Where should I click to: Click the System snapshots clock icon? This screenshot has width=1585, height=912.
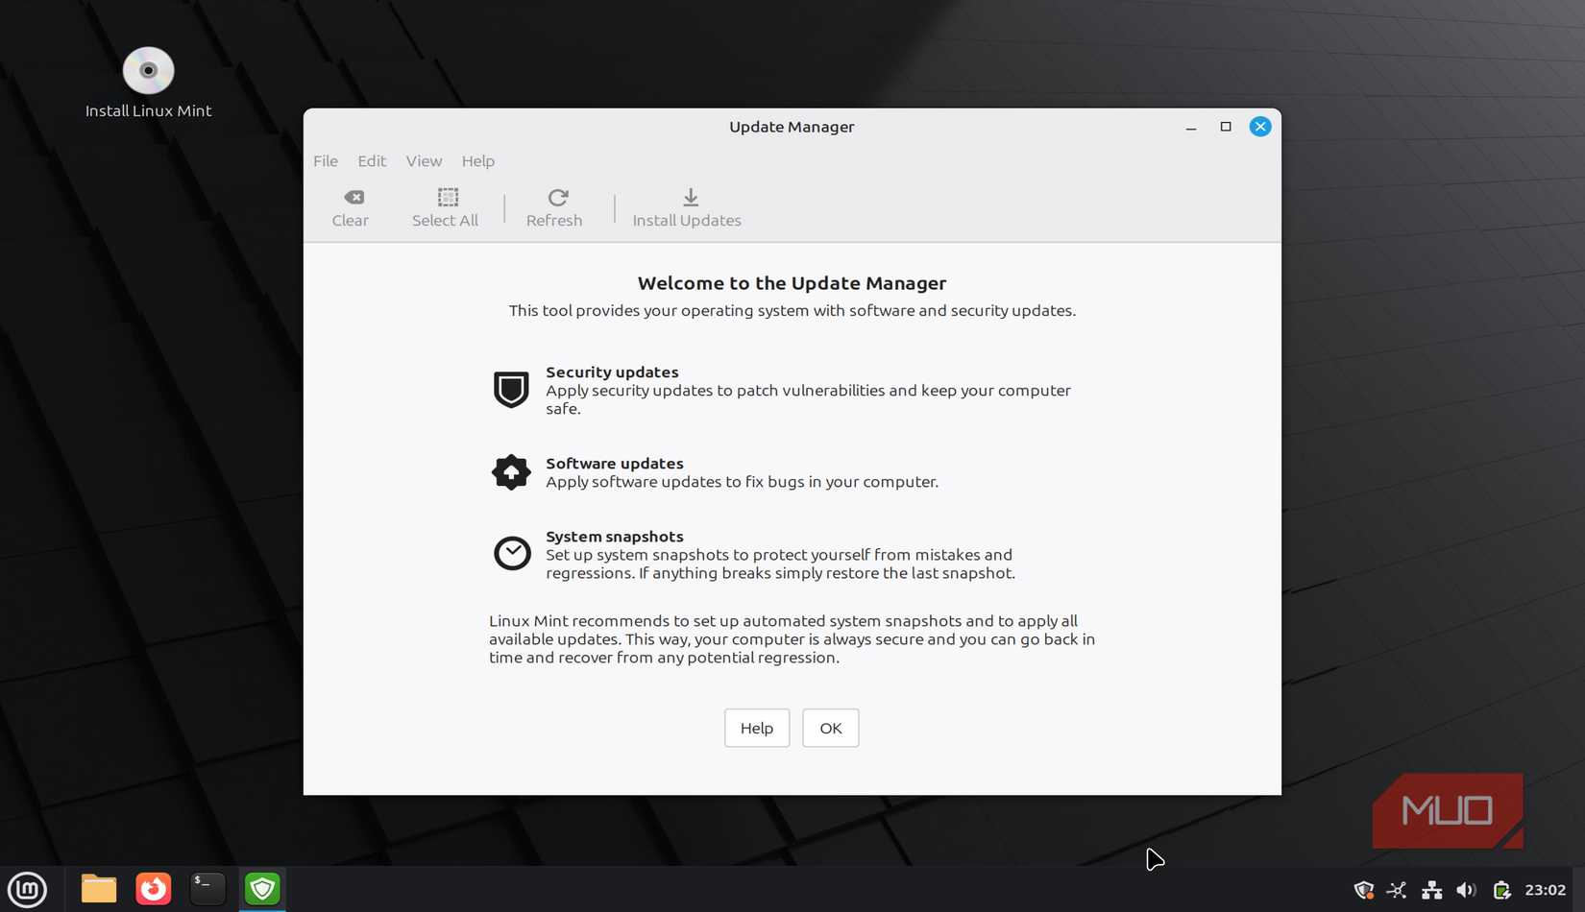coord(512,553)
